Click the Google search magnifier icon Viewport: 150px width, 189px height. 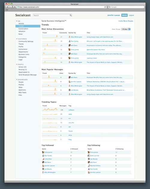click(x=109, y=7)
